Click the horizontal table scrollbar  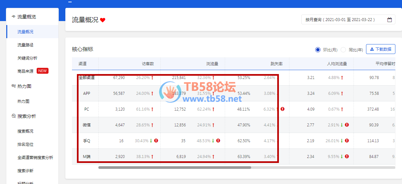point(175,168)
